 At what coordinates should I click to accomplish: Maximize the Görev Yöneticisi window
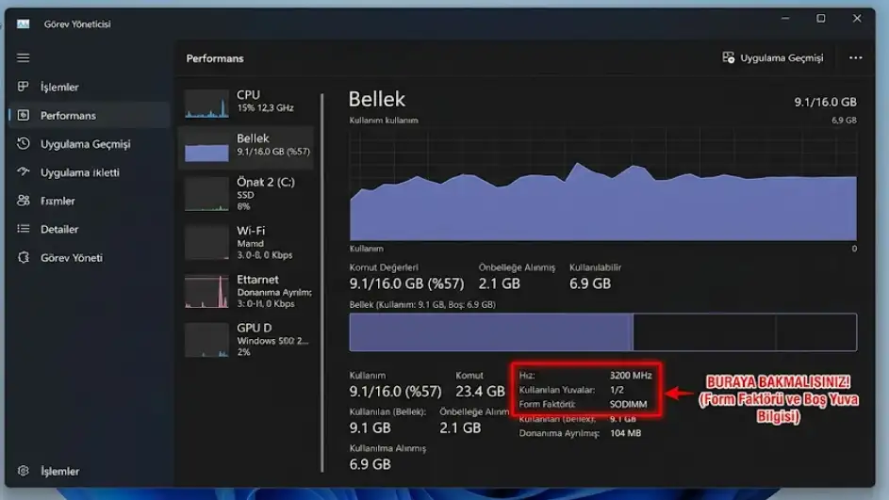(820, 19)
